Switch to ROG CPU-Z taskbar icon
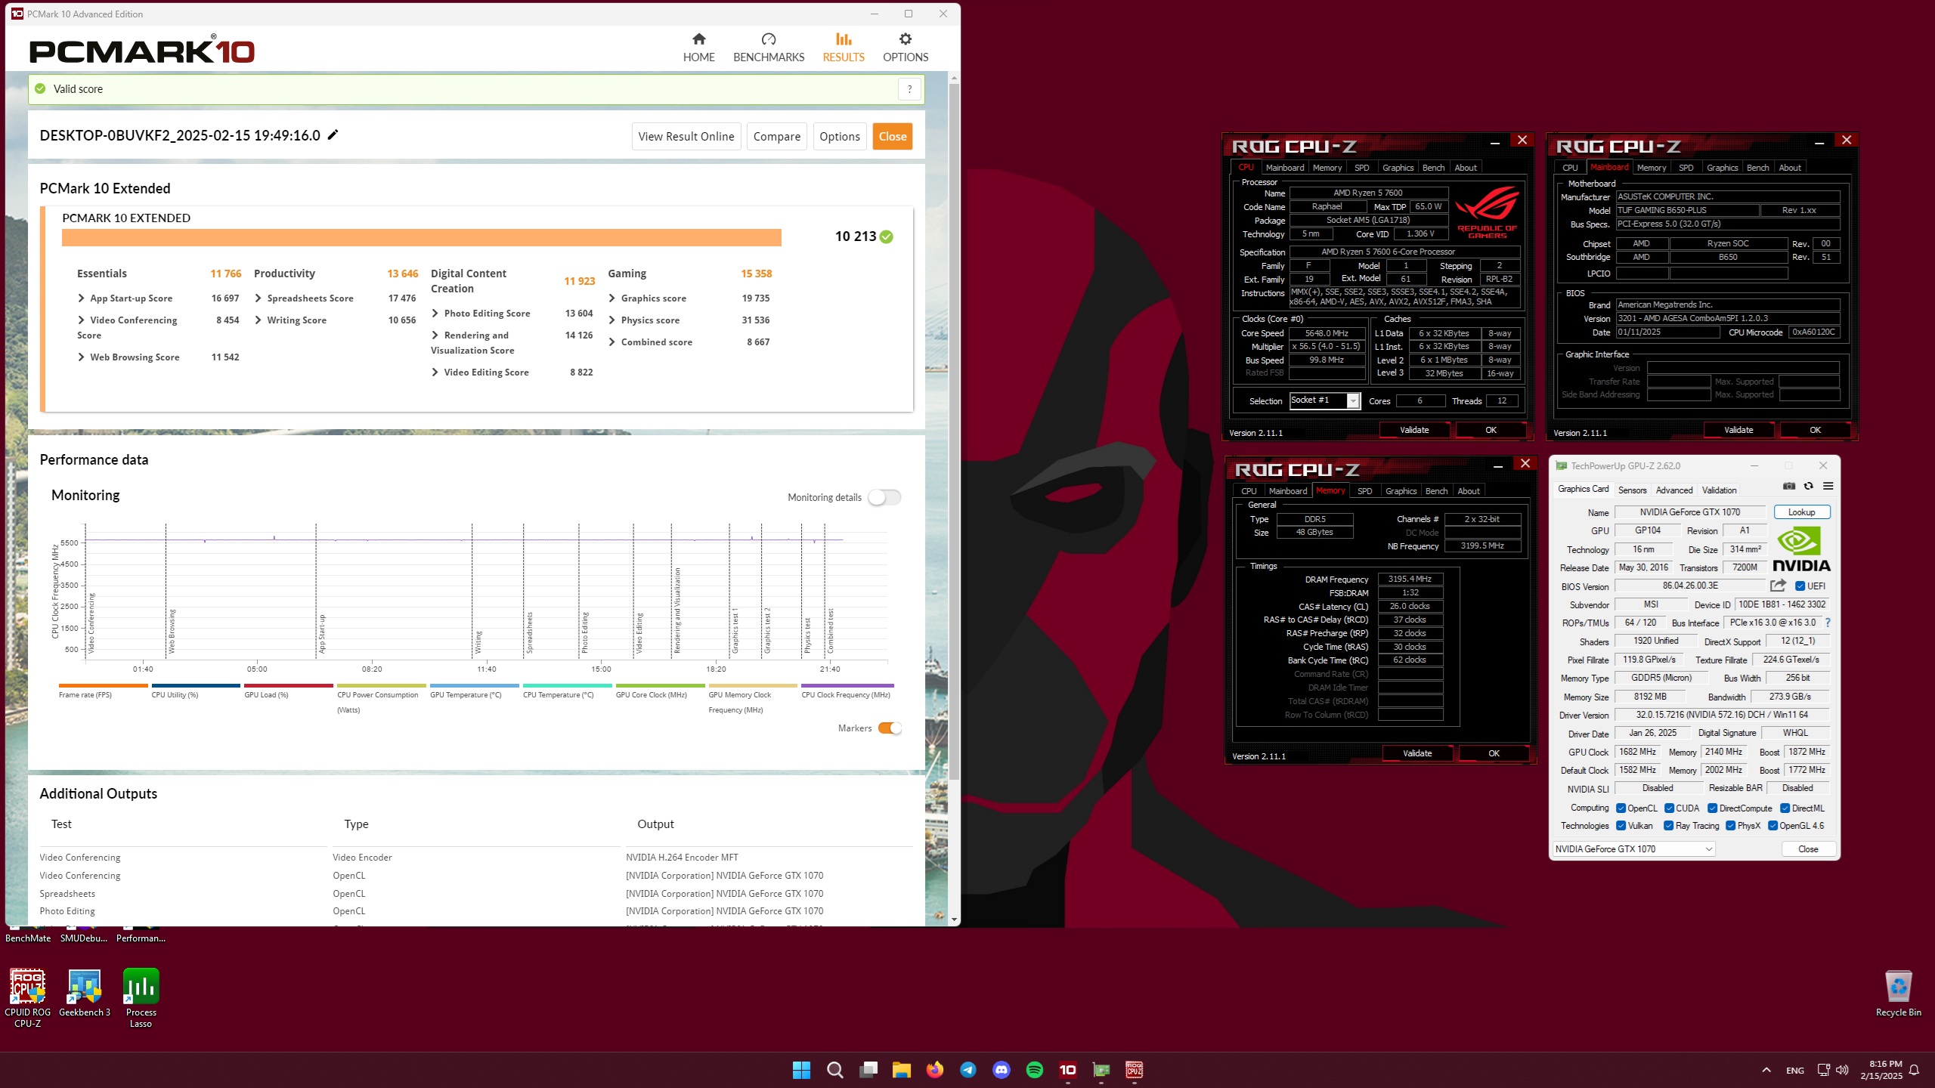This screenshot has width=1935, height=1088. tap(1134, 1070)
